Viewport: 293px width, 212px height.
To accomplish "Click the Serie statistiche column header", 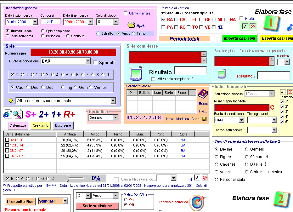I will pos(30,134).
